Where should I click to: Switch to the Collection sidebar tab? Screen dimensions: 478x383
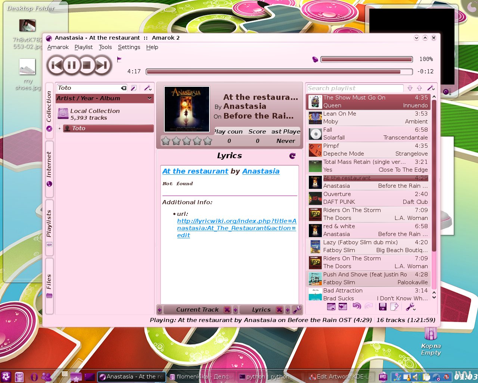(x=49, y=111)
